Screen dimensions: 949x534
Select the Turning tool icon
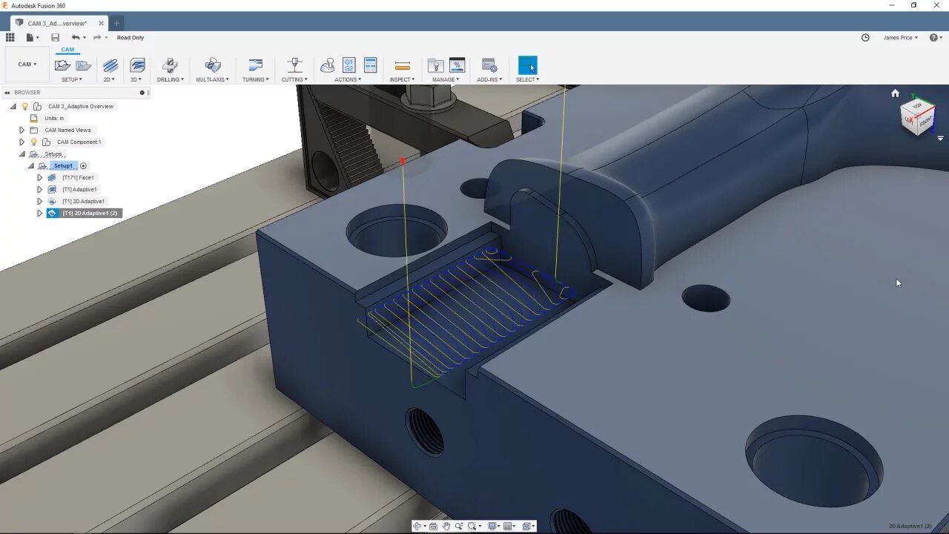pyautogui.click(x=254, y=67)
